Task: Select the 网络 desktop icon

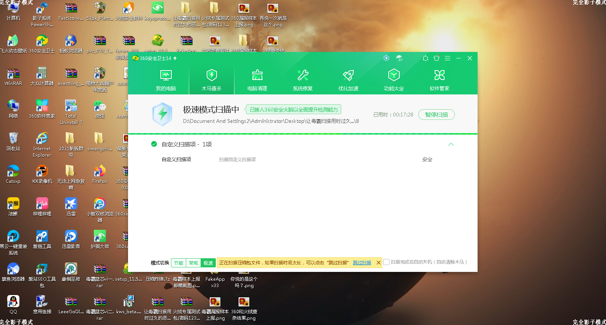Action: pyautogui.click(x=13, y=109)
